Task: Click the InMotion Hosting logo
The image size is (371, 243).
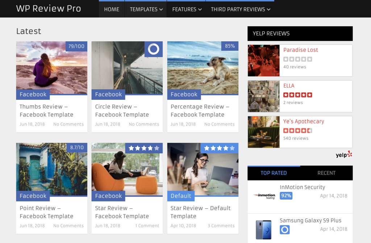Action: click(x=264, y=196)
